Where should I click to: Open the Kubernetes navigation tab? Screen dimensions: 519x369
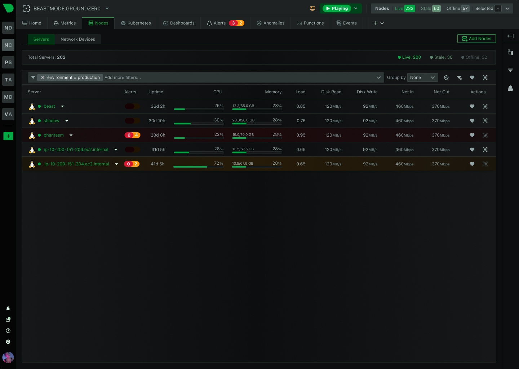(x=136, y=23)
